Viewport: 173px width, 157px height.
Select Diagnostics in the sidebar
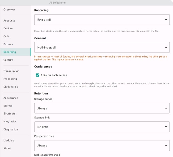point(16,129)
